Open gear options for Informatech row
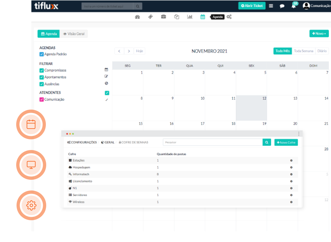Image resolution: width=331 pixels, height=242 pixels. pyautogui.click(x=291, y=175)
